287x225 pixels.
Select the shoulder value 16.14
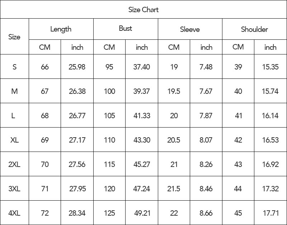click(x=270, y=115)
